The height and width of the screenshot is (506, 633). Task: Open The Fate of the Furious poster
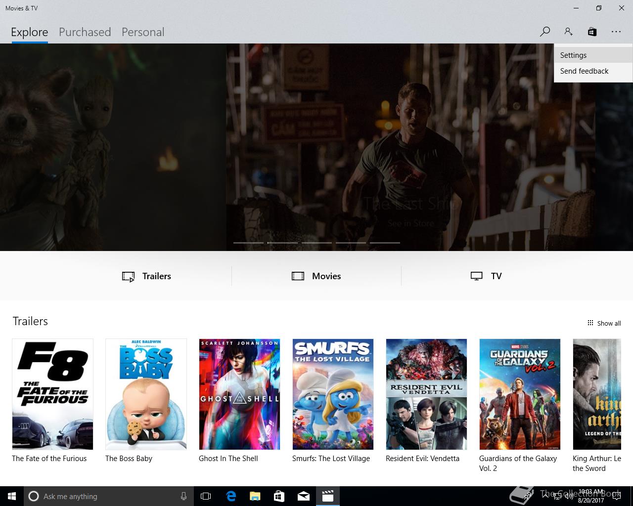click(52, 394)
